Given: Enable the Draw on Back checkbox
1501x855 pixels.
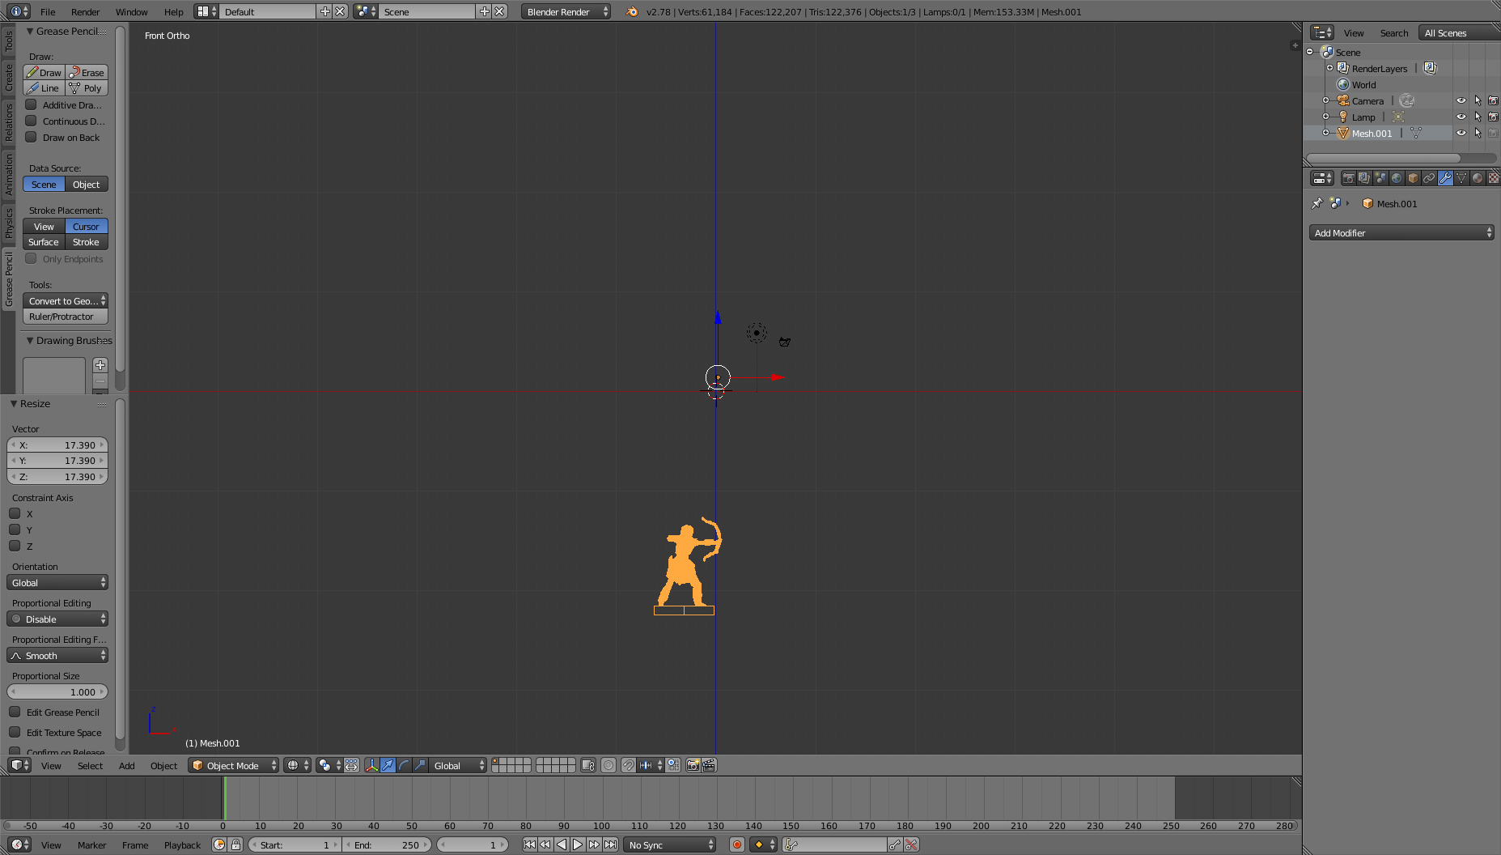Looking at the screenshot, I should (x=31, y=137).
